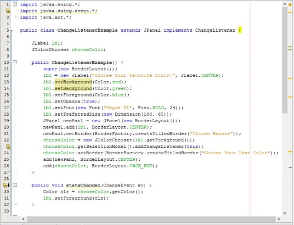Click the string "Choose Your Favorite Color!"
Viewport: 294px width, 225px height.
point(133,75)
